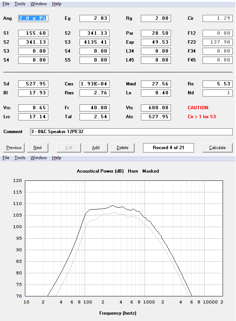Click the Fr field showing 40.00
Screen dimensions: 236x321
[x=94, y=108]
